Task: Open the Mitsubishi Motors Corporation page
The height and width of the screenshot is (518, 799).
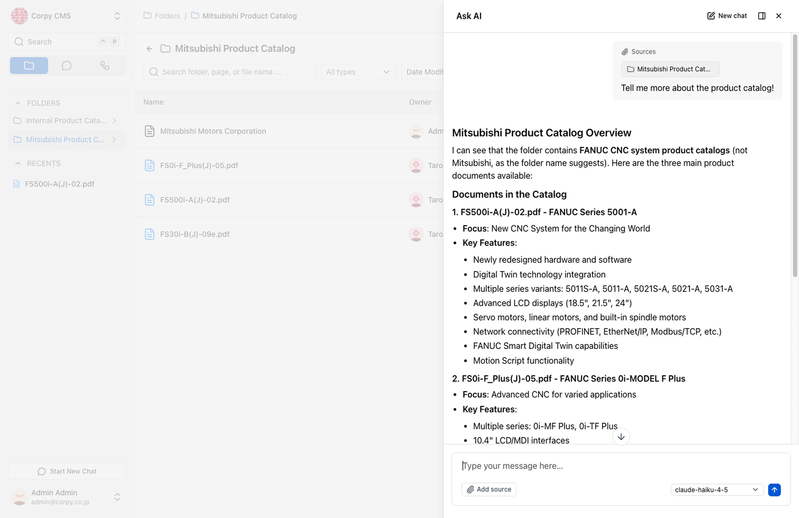Action: pyautogui.click(x=213, y=131)
